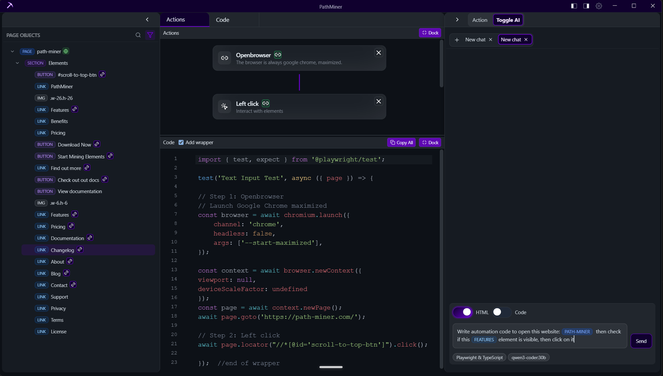This screenshot has width=663, height=376.
Task: Toggle the left panel icon in the title bar
Action: 574,6
